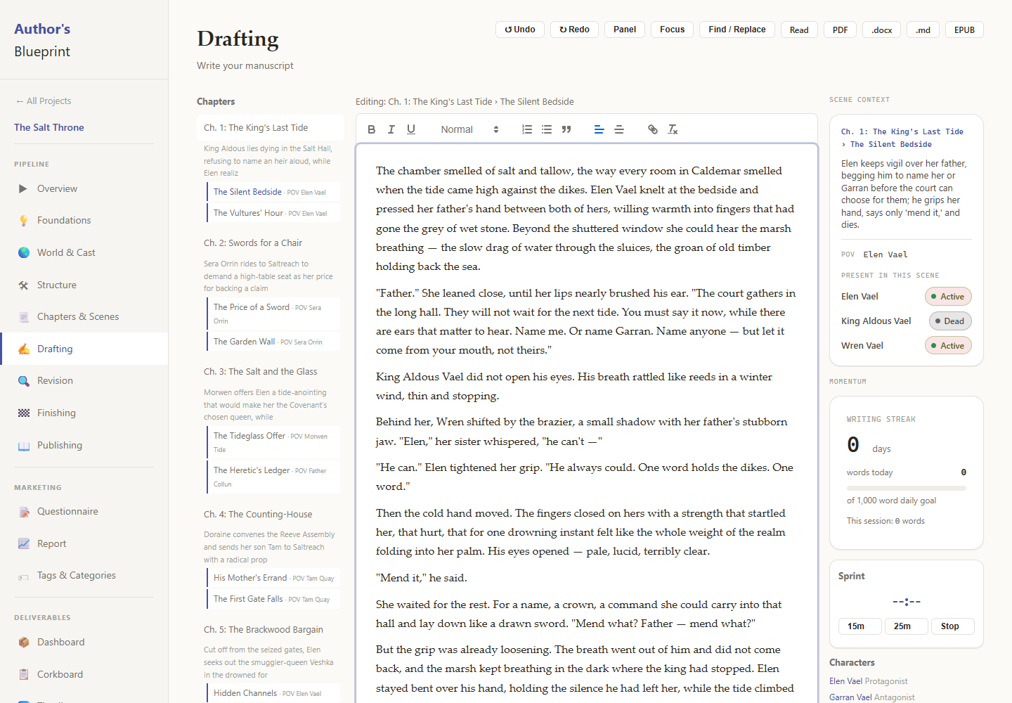Viewport: 1012px width, 703px height.
Task: Undo the last edit
Action: pos(520,30)
